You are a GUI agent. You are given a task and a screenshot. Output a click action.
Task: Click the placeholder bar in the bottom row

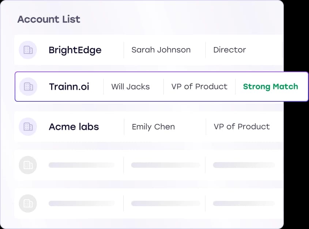click(x=82, y=203)
